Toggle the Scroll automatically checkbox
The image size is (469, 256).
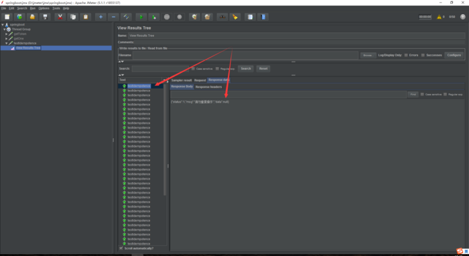121,248
